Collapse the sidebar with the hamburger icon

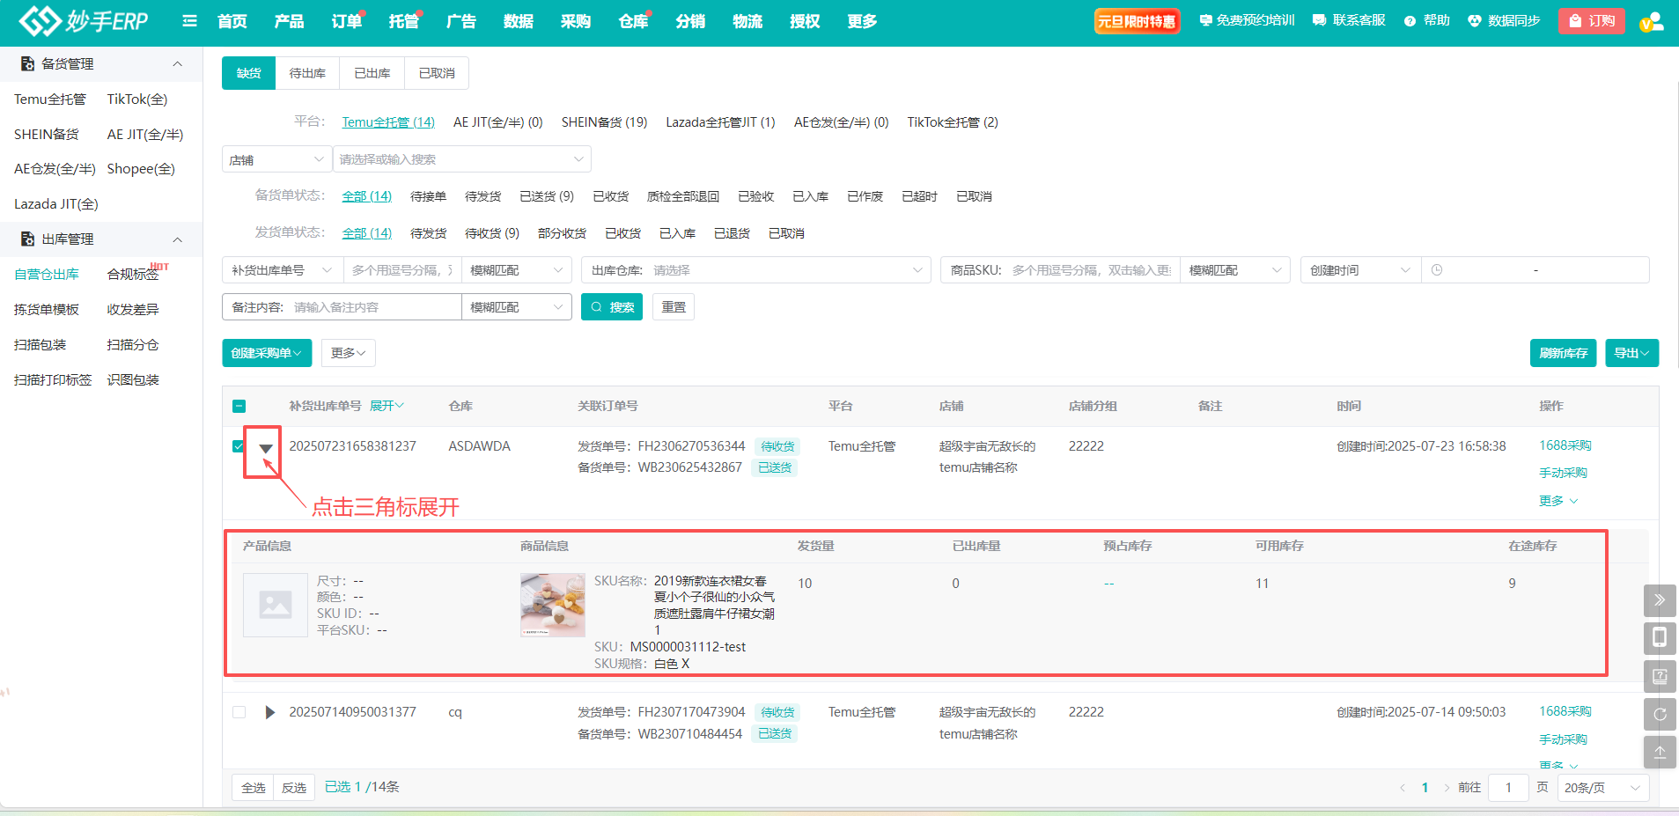pos(189,21)
